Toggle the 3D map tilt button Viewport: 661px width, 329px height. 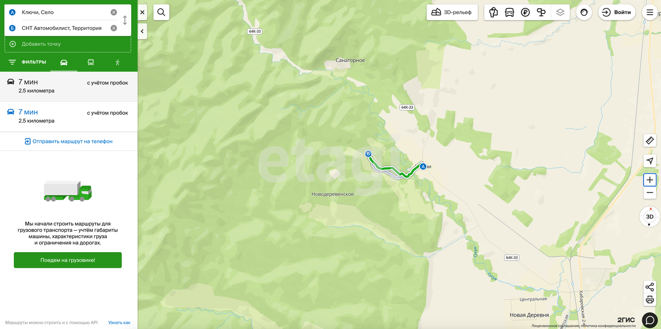point(650,217)
